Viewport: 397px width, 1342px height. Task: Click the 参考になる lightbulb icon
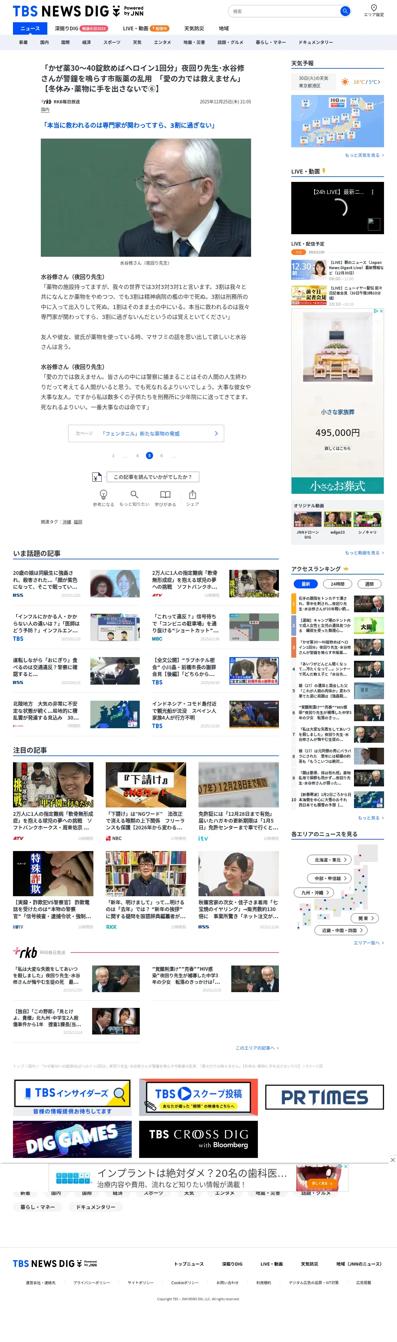103,494
